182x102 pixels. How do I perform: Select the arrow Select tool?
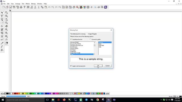pos(2,12)
